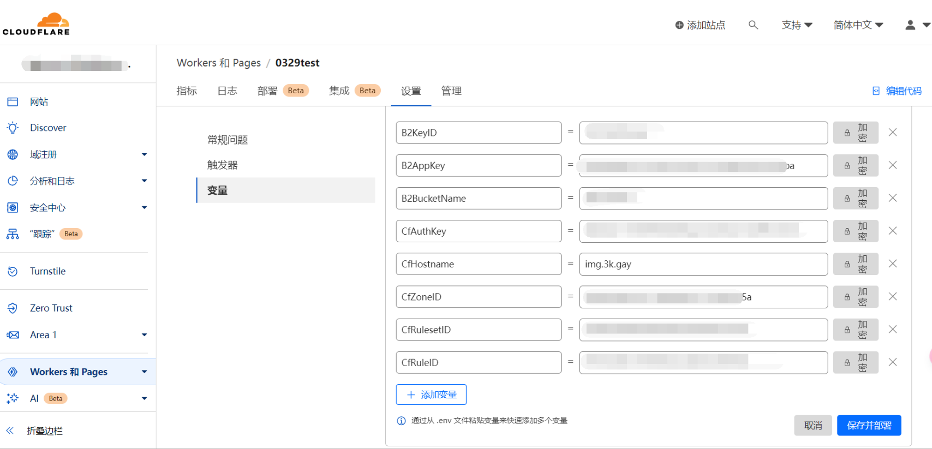
Task: Switch to the 部署 tab
Action: [283, 91]
